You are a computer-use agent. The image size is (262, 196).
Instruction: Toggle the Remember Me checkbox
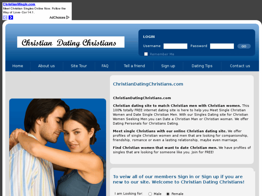pyautogui.click(x=146, y=54)
